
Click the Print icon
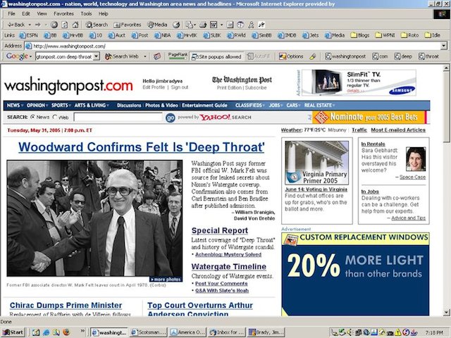coord(203,25)
